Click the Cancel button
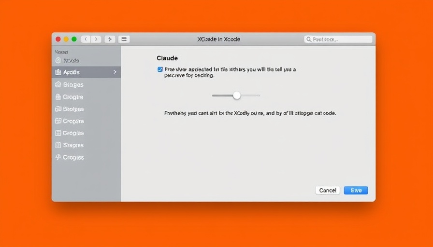Screen dimensions: 433x247 [328, 190]
